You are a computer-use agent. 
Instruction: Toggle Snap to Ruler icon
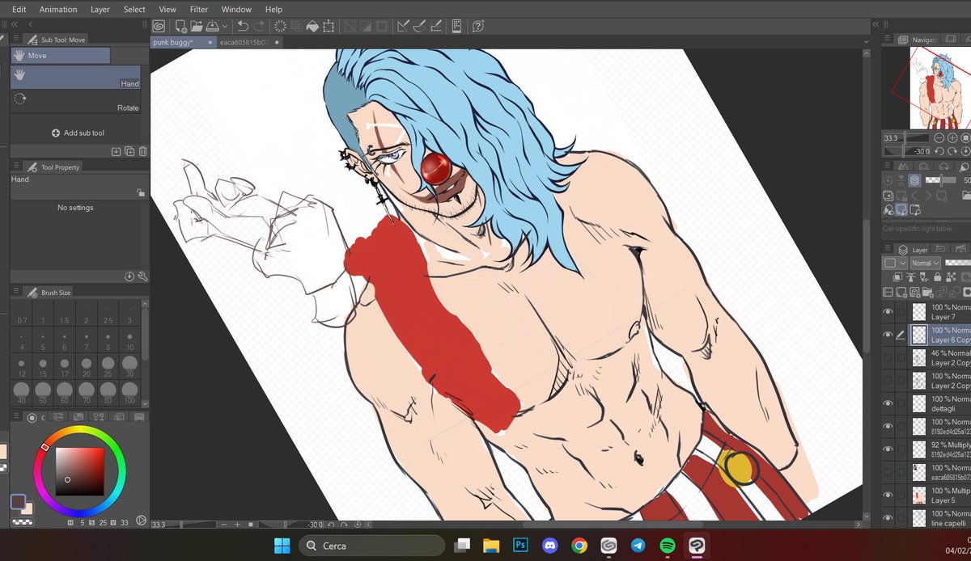[x=402, y=26]
